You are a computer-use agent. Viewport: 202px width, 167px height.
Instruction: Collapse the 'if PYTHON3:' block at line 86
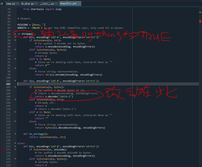[x=15, y=34]
